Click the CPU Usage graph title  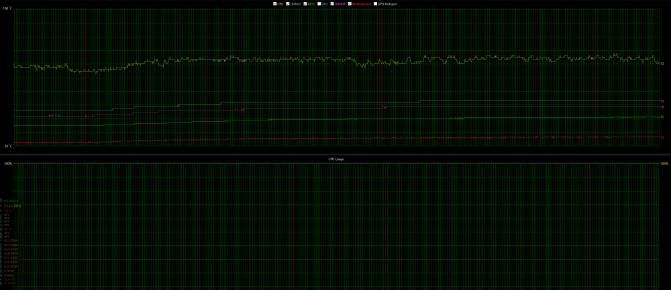(x=335, y=159)
